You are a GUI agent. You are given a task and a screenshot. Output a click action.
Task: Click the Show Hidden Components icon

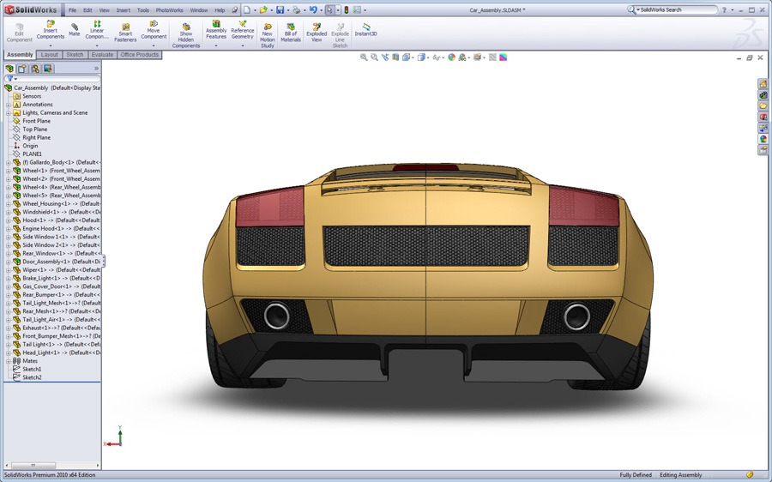[185, 30]
